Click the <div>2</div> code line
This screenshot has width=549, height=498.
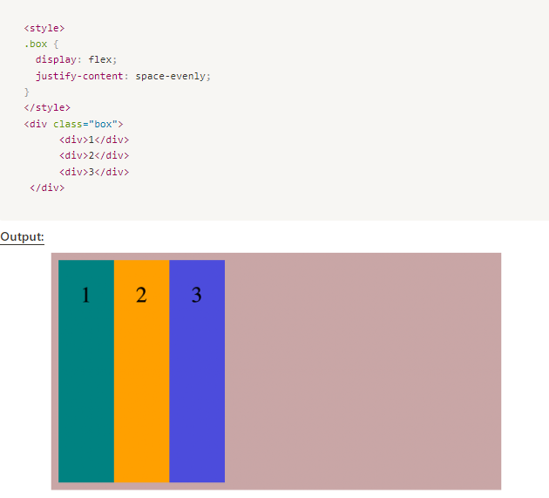tap(94, 155)
